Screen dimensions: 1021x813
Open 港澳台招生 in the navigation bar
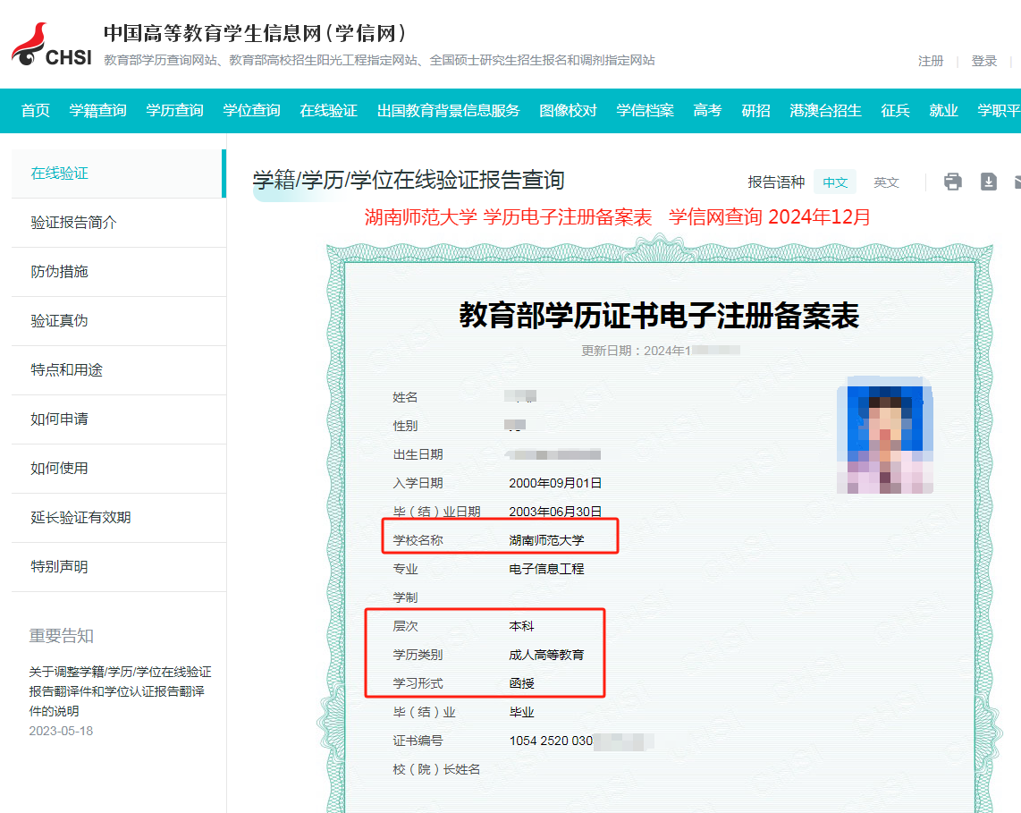coord(825,111)
